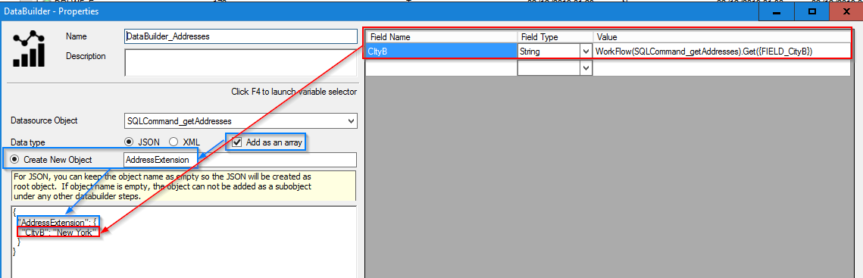The height and width of the screenshot is (278, 863).
Task: Edit the AddressExtension object name field
Action: (240, 160)
